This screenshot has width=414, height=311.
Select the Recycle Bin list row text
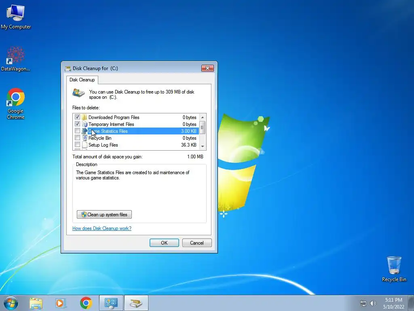point(100,138)
